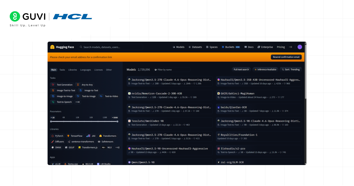The image size is (354, 186).
Task: Click heart icon on fishaudio/s2-pro card
Action: [281, 152]
